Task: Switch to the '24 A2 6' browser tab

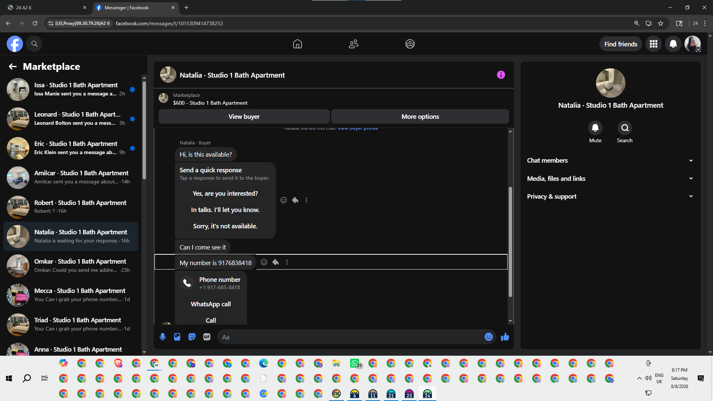Action: pos(47,7)
